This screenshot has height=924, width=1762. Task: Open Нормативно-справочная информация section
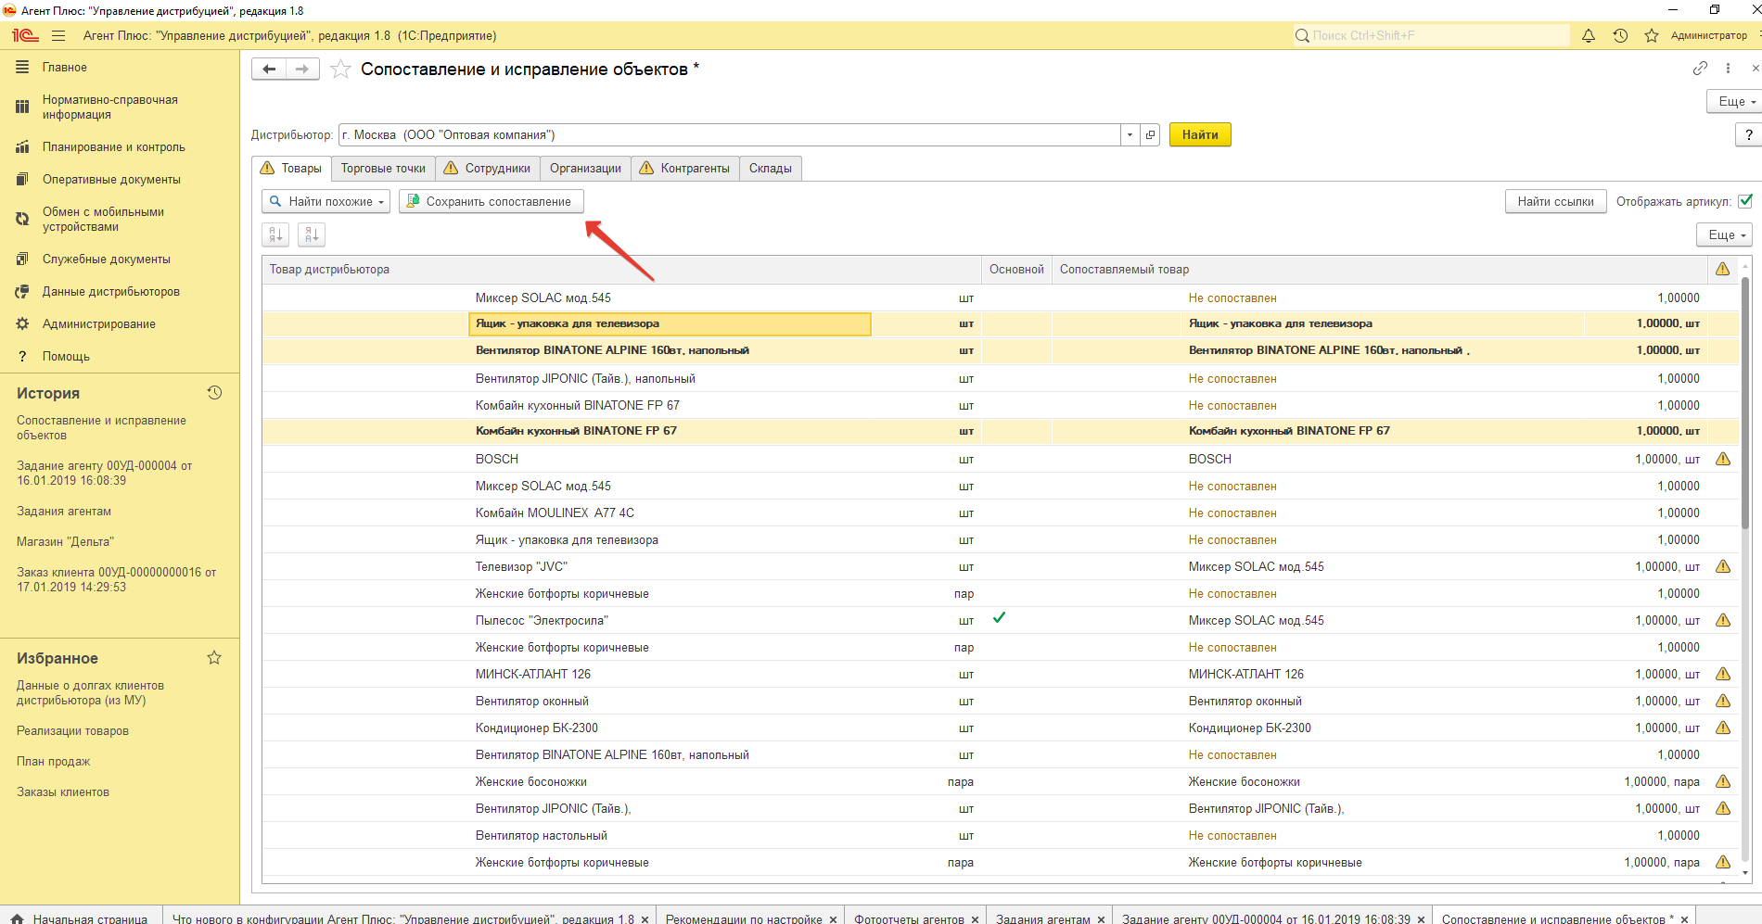click(x=109, y=108)
